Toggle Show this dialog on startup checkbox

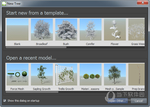point(5,101)
